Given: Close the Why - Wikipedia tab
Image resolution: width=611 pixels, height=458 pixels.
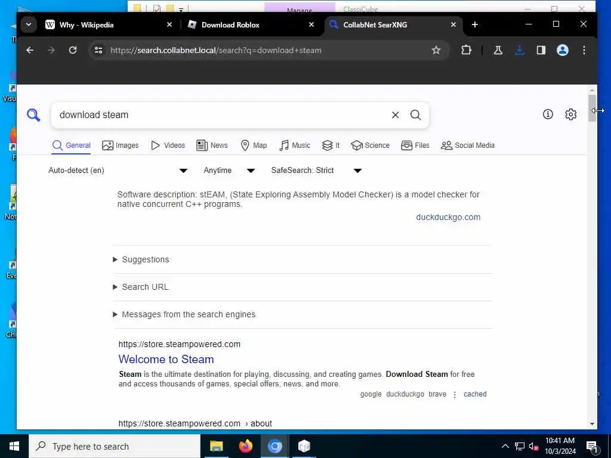Looking at the screenshot, I should [x=169, y=24].
